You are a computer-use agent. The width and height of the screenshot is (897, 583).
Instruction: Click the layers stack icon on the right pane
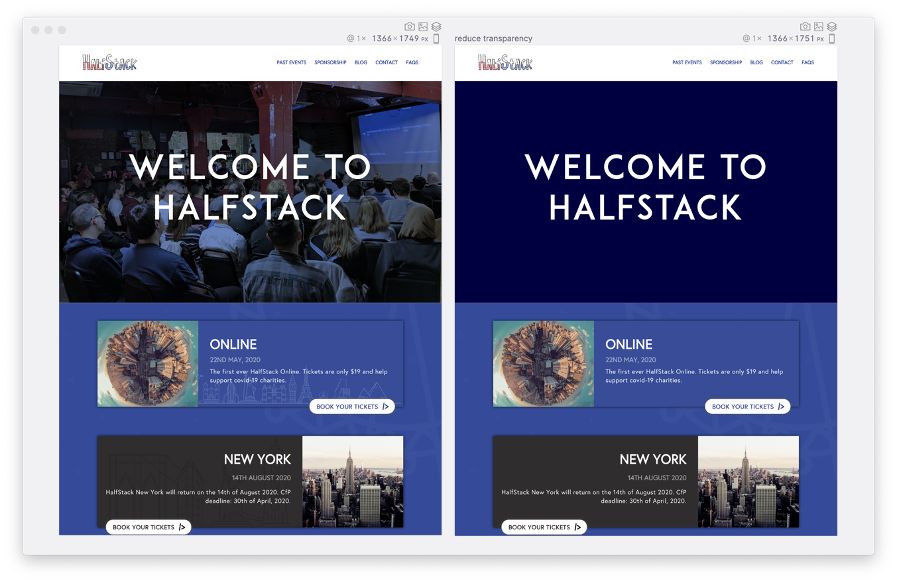pyautogui.click(x=832, y=26)
